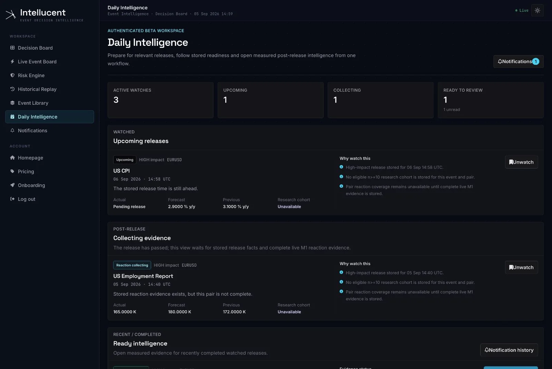Click the Live Event Board lightning icon

point(12,62)
